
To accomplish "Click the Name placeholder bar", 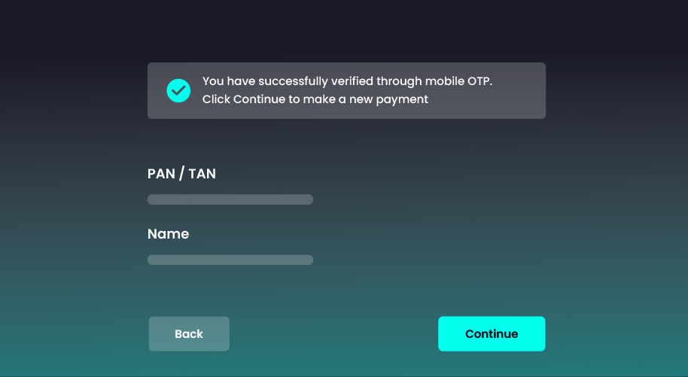I will tap(230, 260).
